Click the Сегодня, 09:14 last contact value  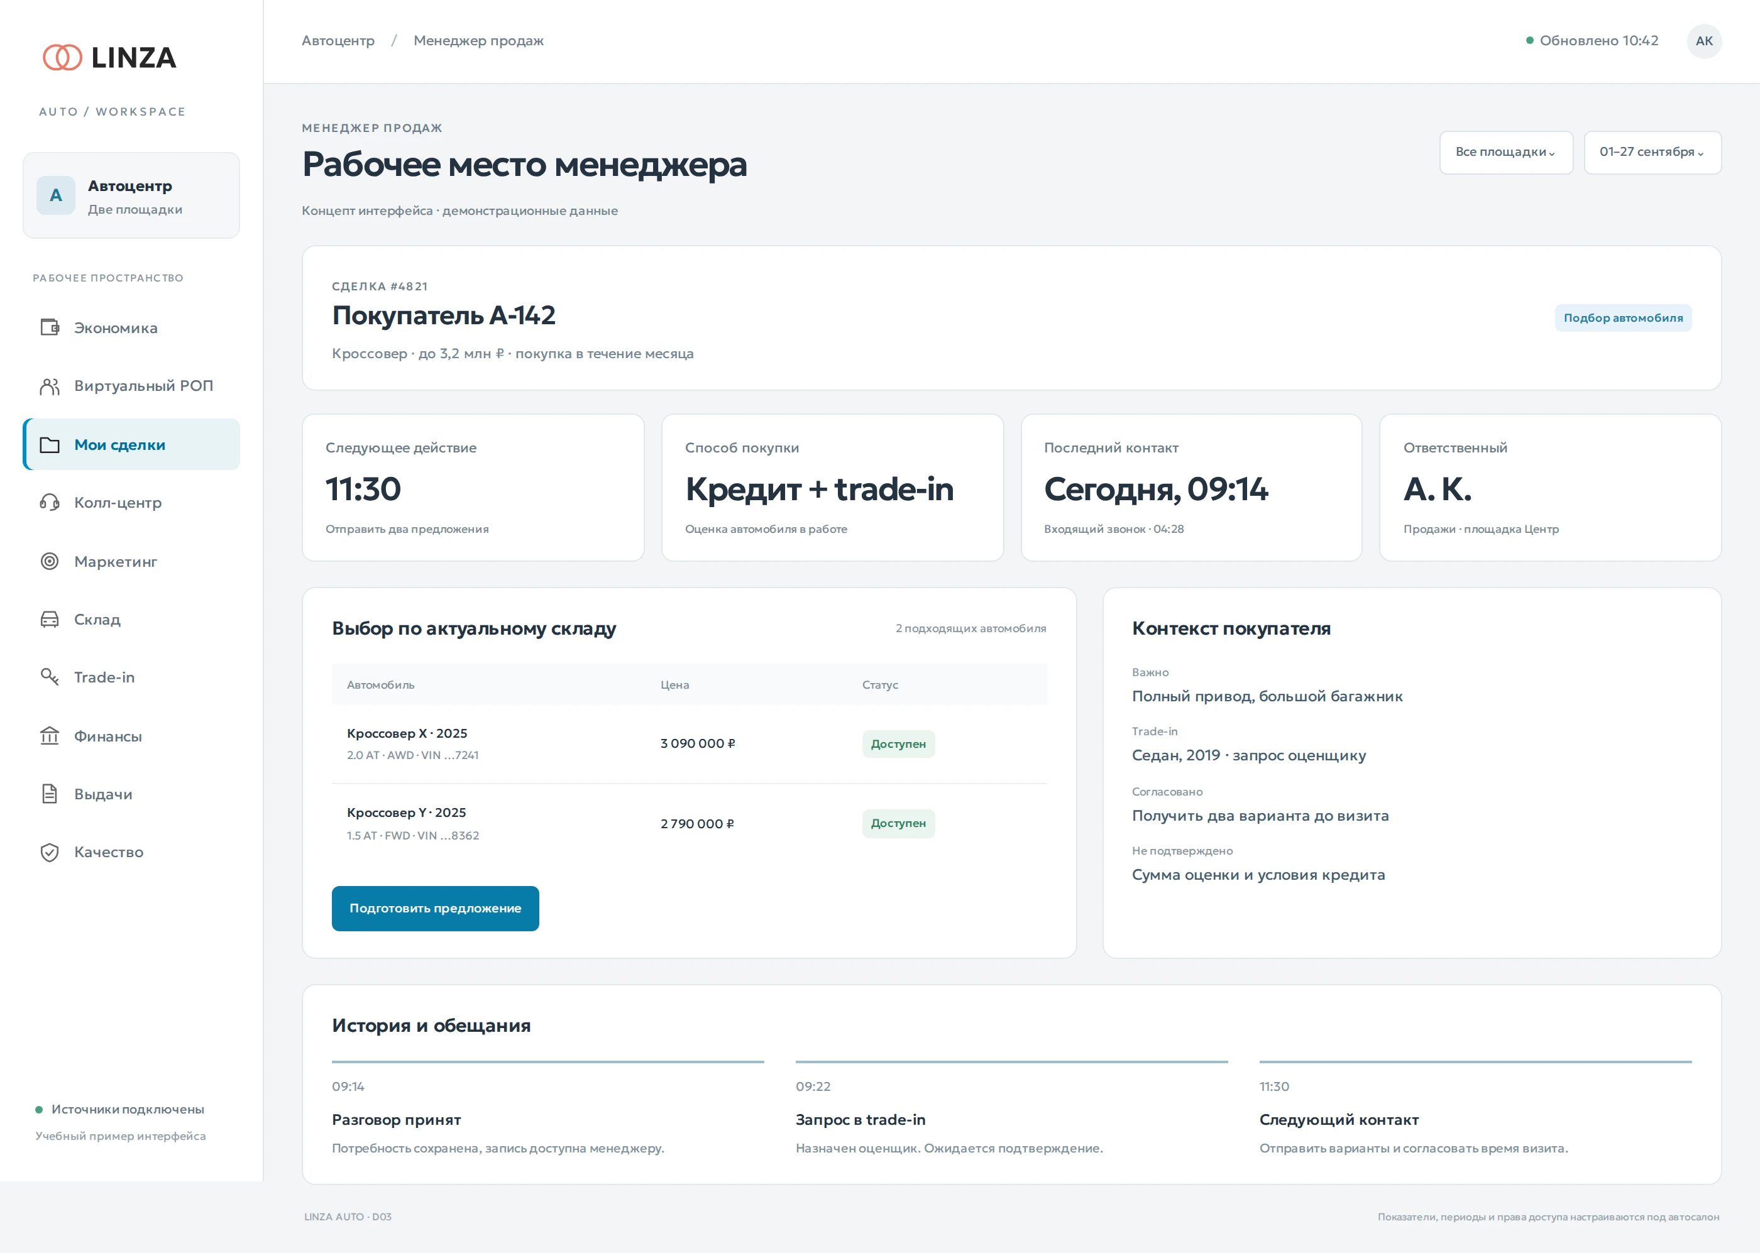tap(1155, 489)
